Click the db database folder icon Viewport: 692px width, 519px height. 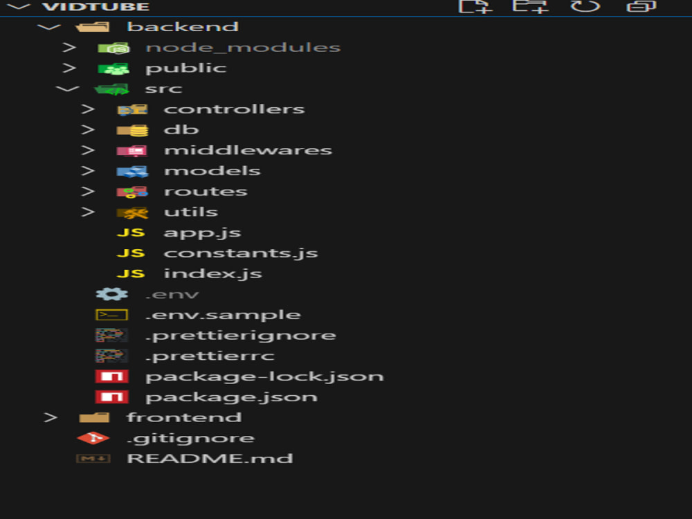(132, 130)
